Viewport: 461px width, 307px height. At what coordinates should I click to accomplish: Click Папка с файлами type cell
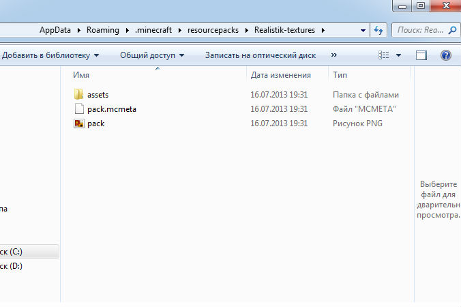point(366,95)
